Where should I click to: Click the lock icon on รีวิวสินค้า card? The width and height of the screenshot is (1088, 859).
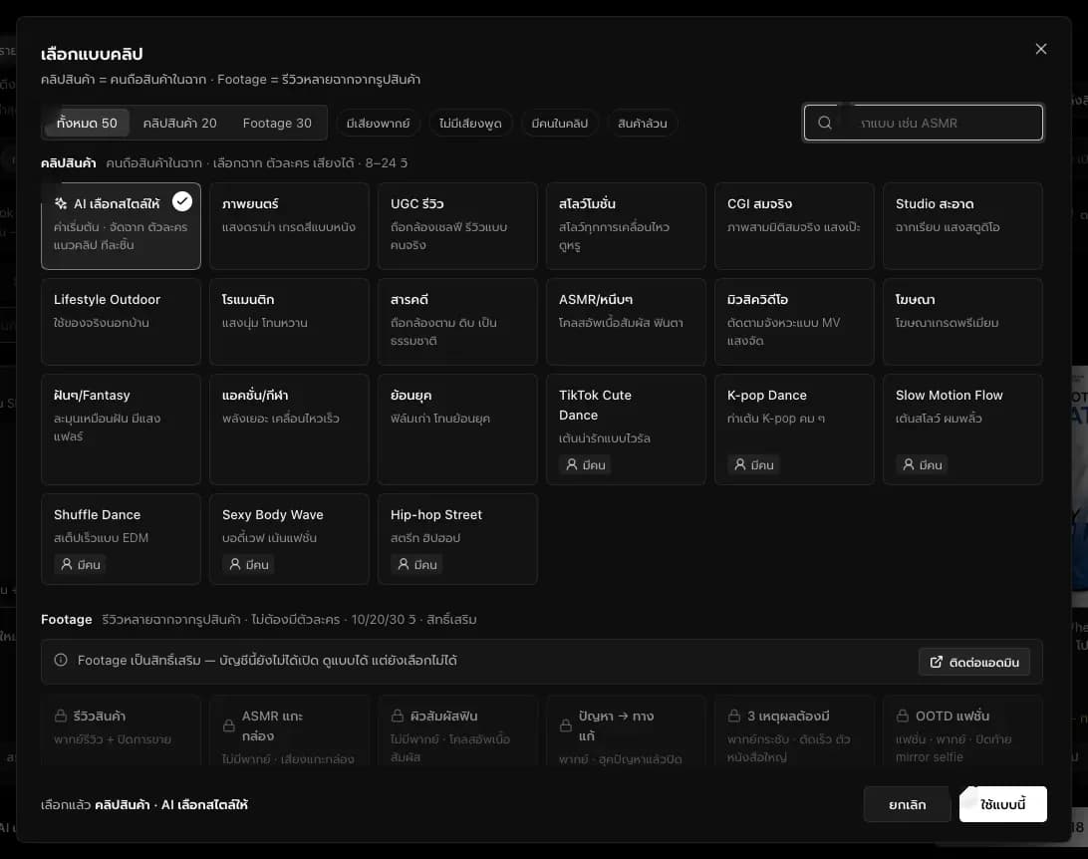(x=61, y=716)
